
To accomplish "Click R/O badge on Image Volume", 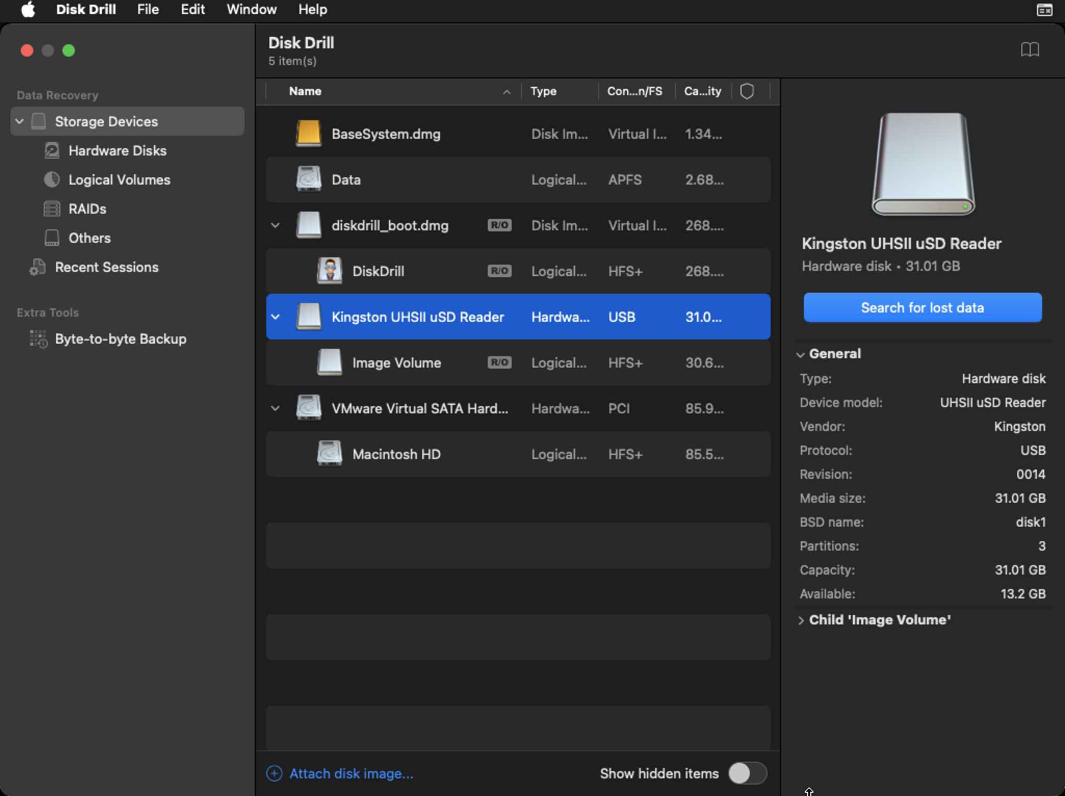I will click(499, 362).
